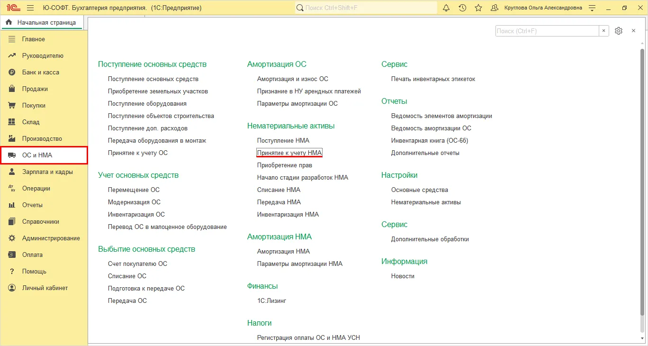Viewport: 648px width, 346px height.
Task: Click the Операции Дт/Кт icon
Action: click(12, 189)
